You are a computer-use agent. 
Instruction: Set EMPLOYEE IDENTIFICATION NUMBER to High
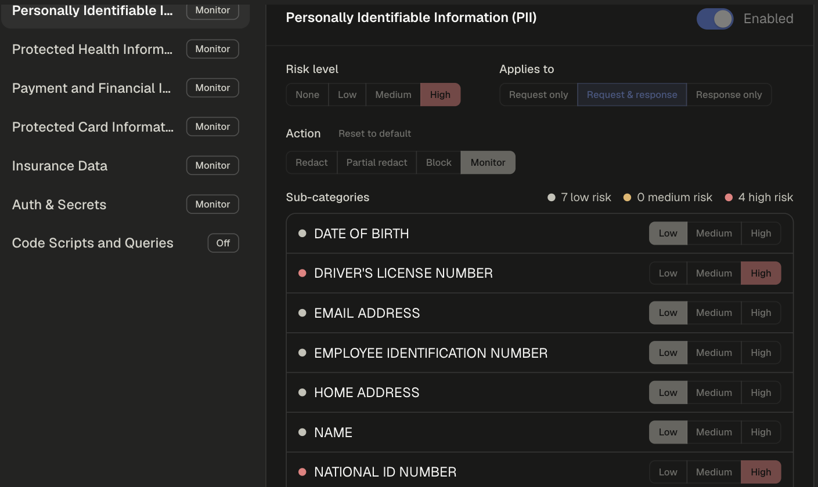click(x=761, y=352)
